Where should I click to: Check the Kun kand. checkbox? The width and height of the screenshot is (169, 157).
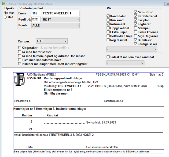(108, 20)
